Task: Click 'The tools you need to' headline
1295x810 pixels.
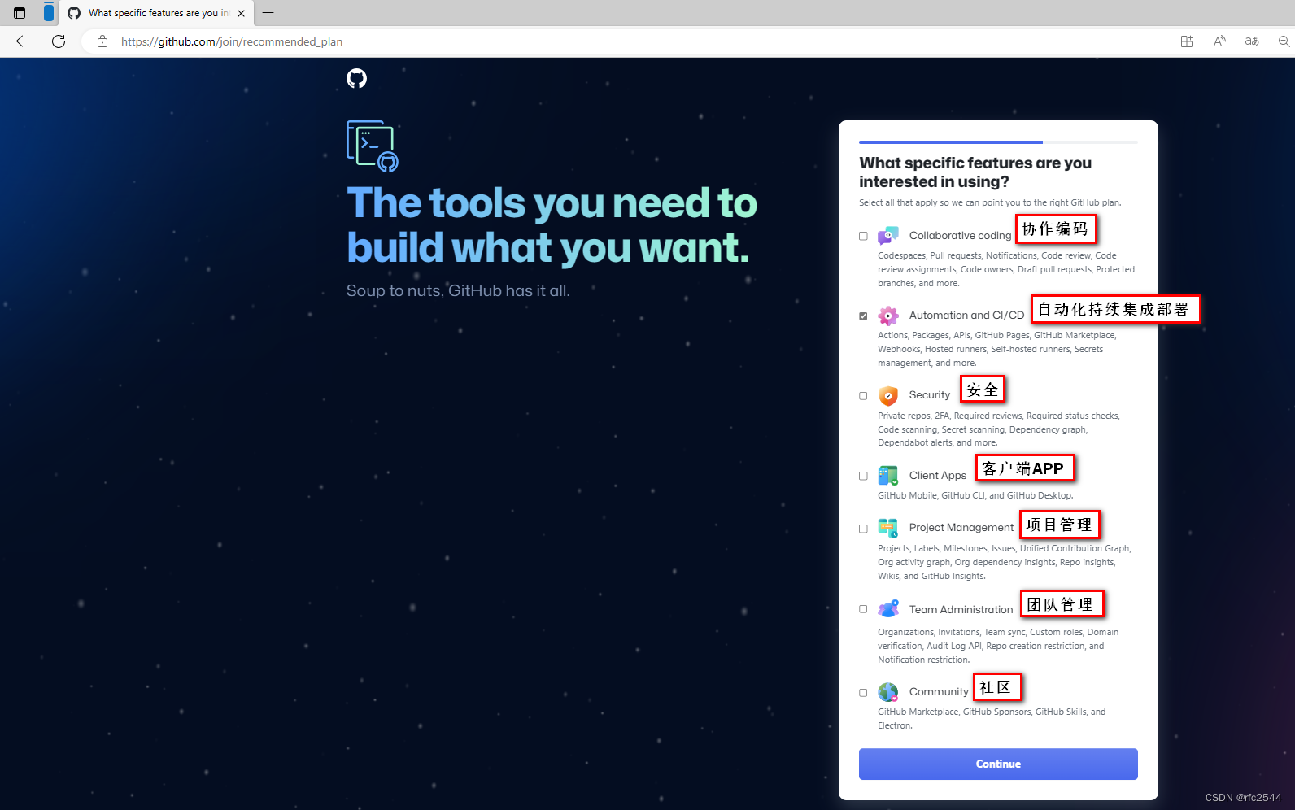Action: tap(552, 203)
